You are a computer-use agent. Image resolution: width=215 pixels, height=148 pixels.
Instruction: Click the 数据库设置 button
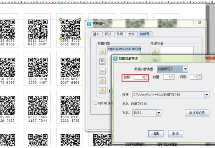[197, 113]
